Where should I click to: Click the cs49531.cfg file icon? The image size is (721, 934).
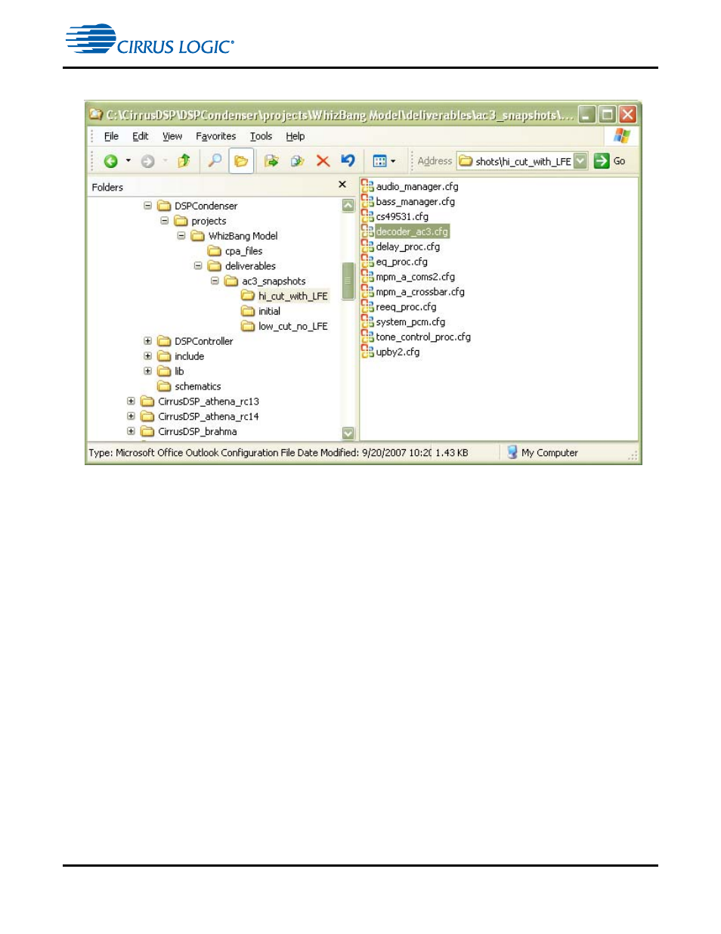[367, 216]
